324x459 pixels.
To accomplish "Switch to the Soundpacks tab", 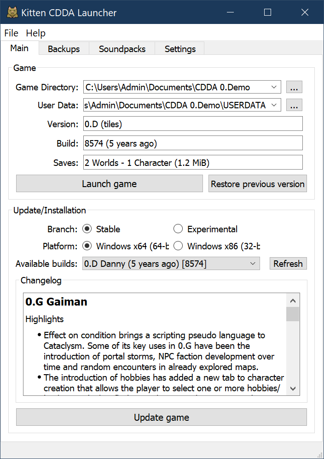I will [x=122, y=49].
